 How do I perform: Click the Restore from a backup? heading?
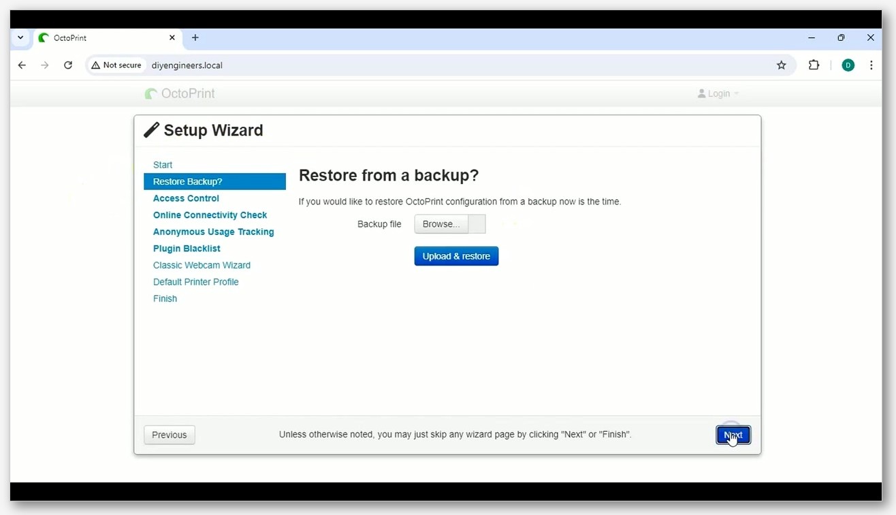389,175
